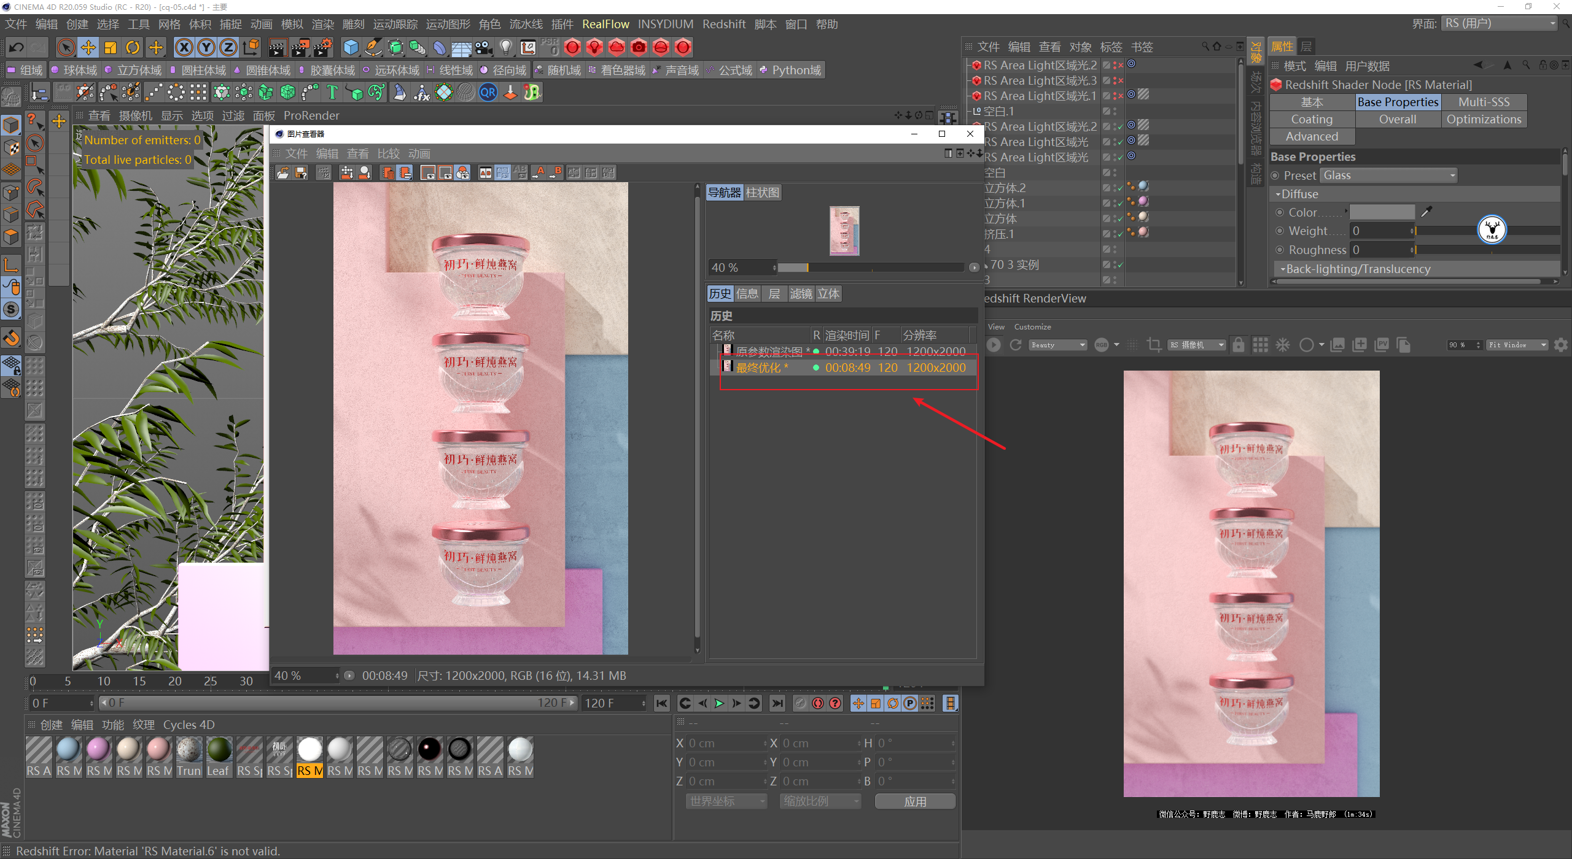Add a camera object from toolbar
Screen dimensions: 1572x859
pos(484,47)
